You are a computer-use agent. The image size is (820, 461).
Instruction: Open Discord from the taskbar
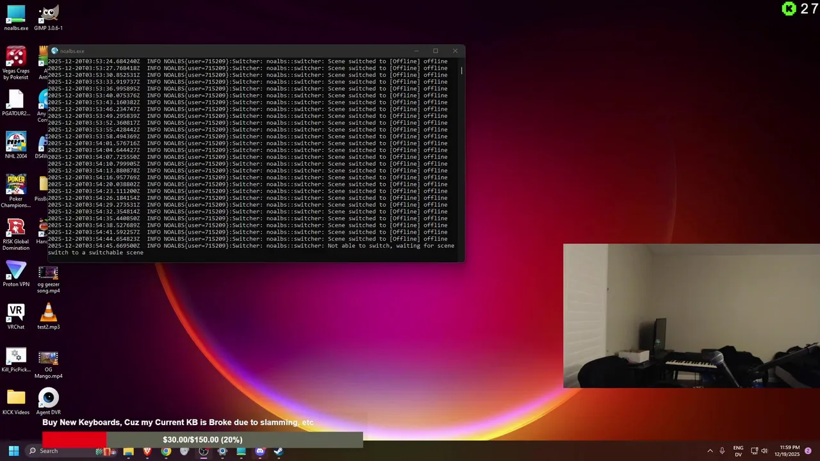259,451
